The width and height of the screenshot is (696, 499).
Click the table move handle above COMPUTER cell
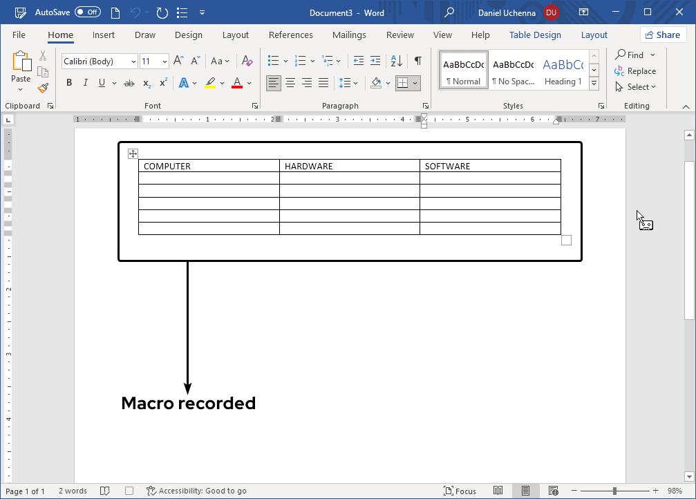coord(133,153)
